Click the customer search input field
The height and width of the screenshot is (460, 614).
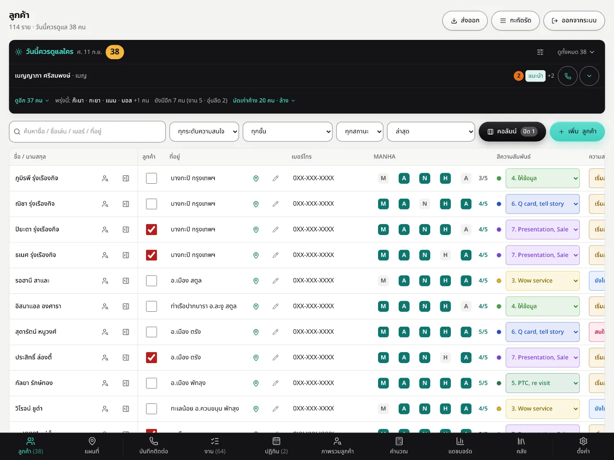tap(87, 132)
